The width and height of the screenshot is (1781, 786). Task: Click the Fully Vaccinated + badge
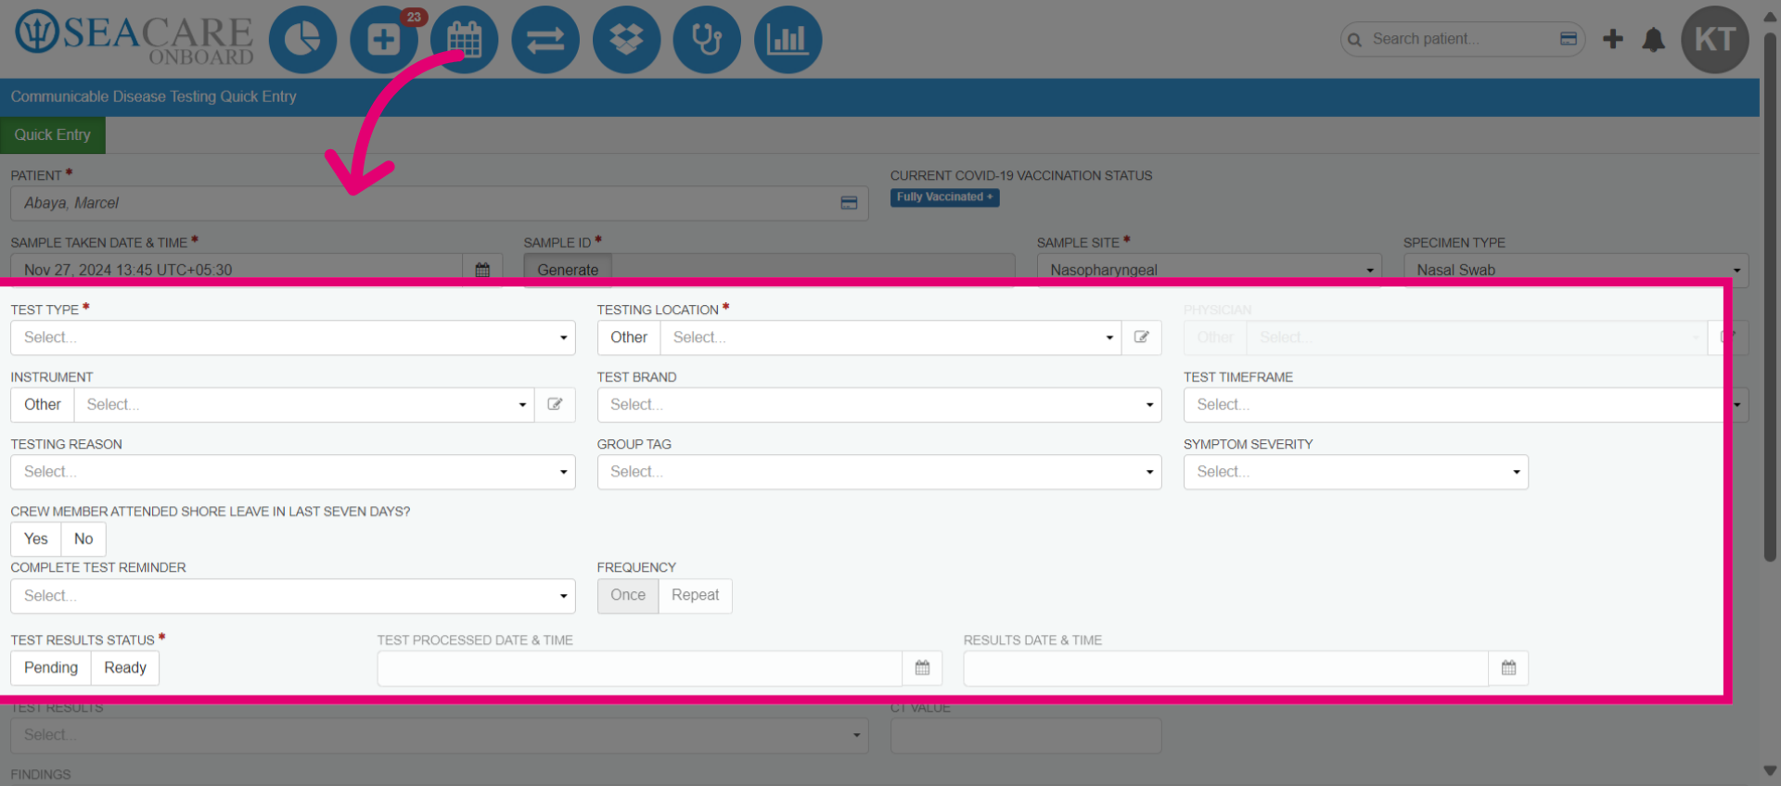944,196
